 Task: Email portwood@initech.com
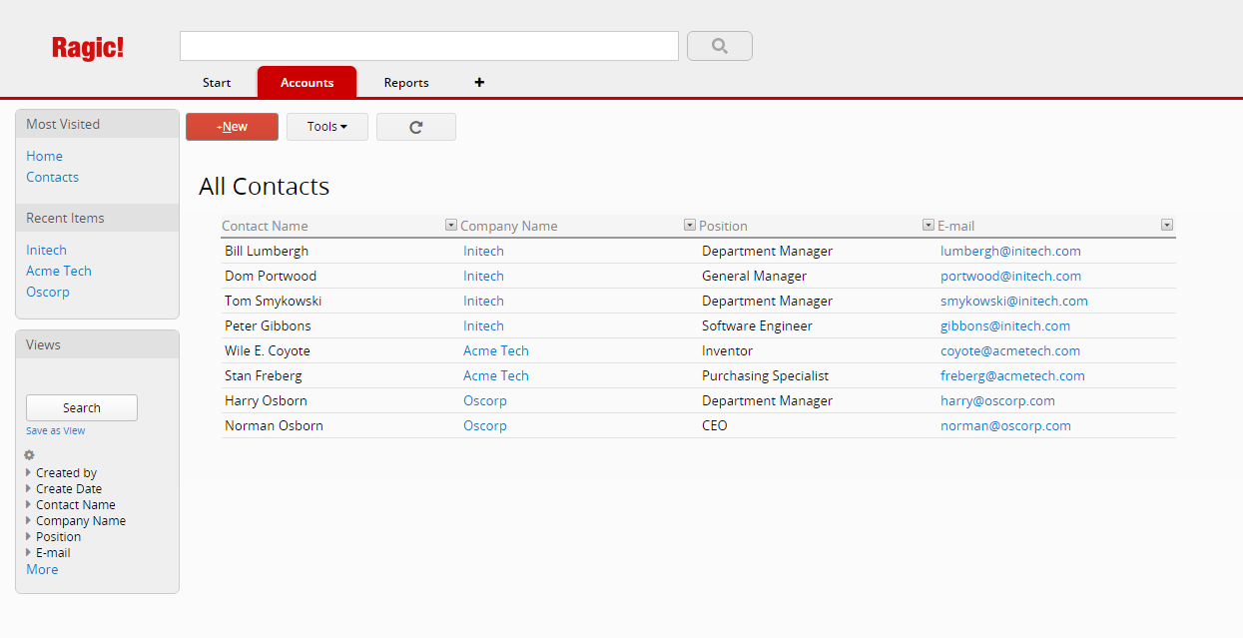tap(1010, 277)
